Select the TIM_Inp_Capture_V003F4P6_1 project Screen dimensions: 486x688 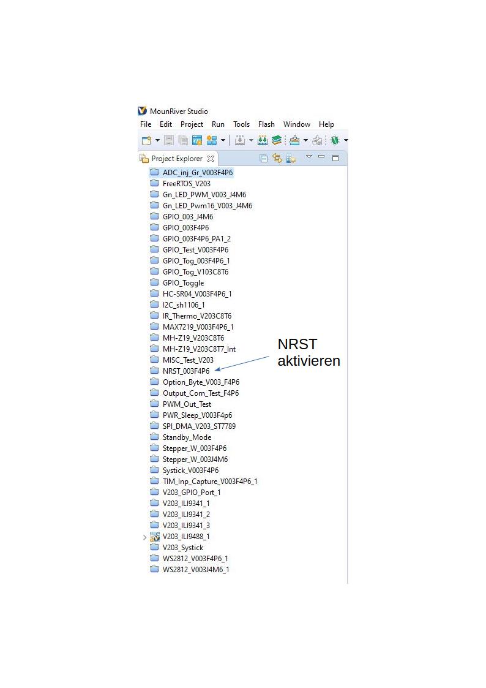click(x=210, y=482)
